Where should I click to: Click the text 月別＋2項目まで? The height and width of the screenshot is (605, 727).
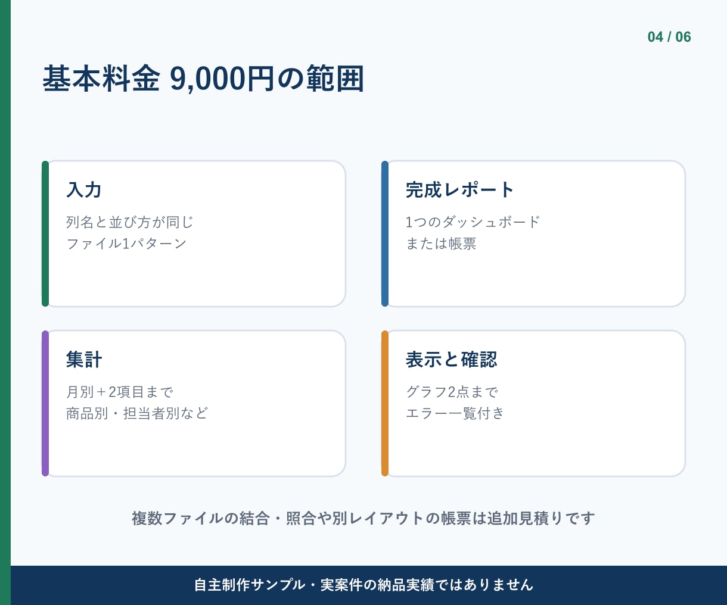[120, 392]
